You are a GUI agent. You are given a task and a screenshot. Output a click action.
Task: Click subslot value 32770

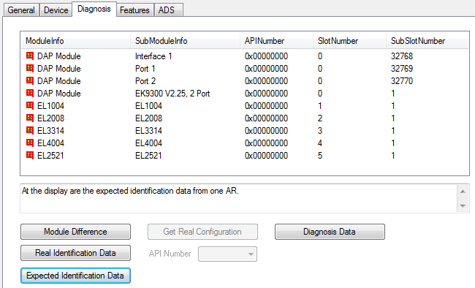tap(402, 81)
